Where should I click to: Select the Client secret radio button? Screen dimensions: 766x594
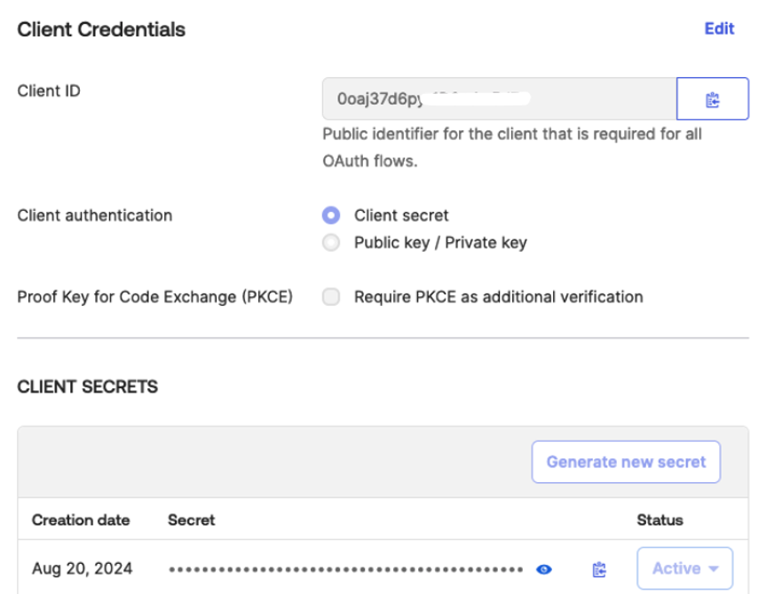(x=331, y=215)
